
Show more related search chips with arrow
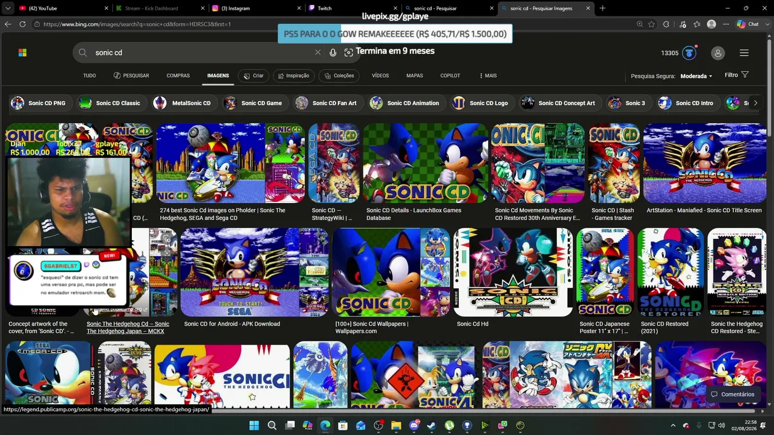(755, 103)
